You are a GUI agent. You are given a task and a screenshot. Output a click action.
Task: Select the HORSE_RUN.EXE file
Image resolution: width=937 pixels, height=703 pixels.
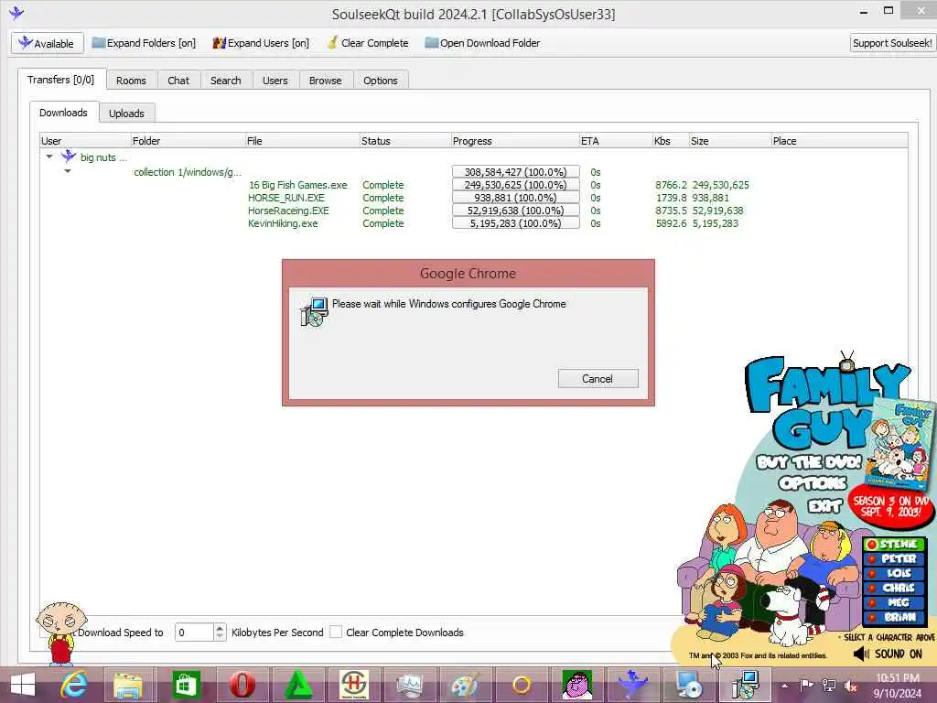[286, 198]
